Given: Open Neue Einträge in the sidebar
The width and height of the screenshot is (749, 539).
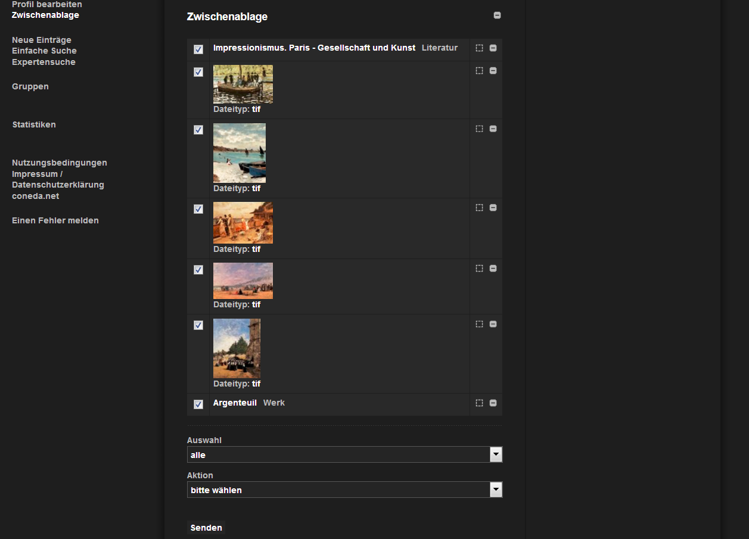Looking at the screenshot, I should [42, 40].
